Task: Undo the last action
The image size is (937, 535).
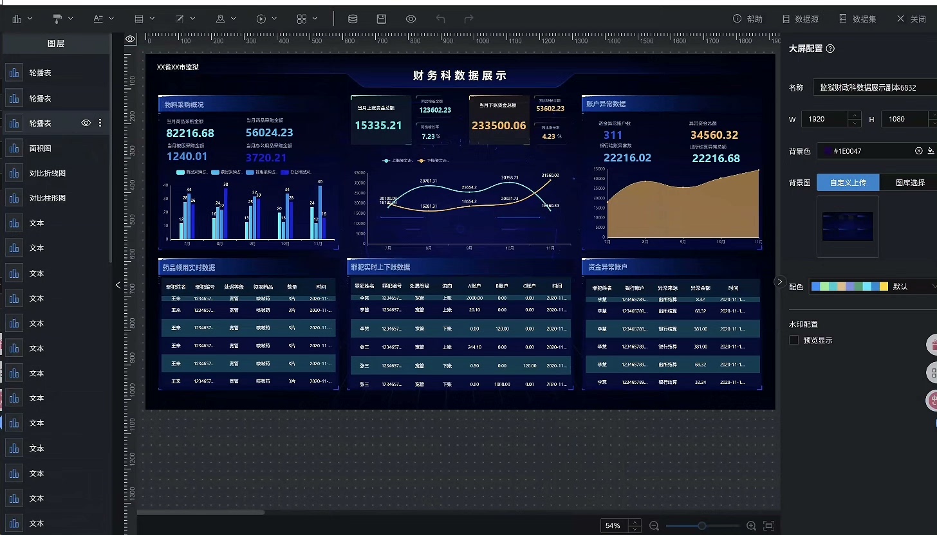Action: coord(440,19)
